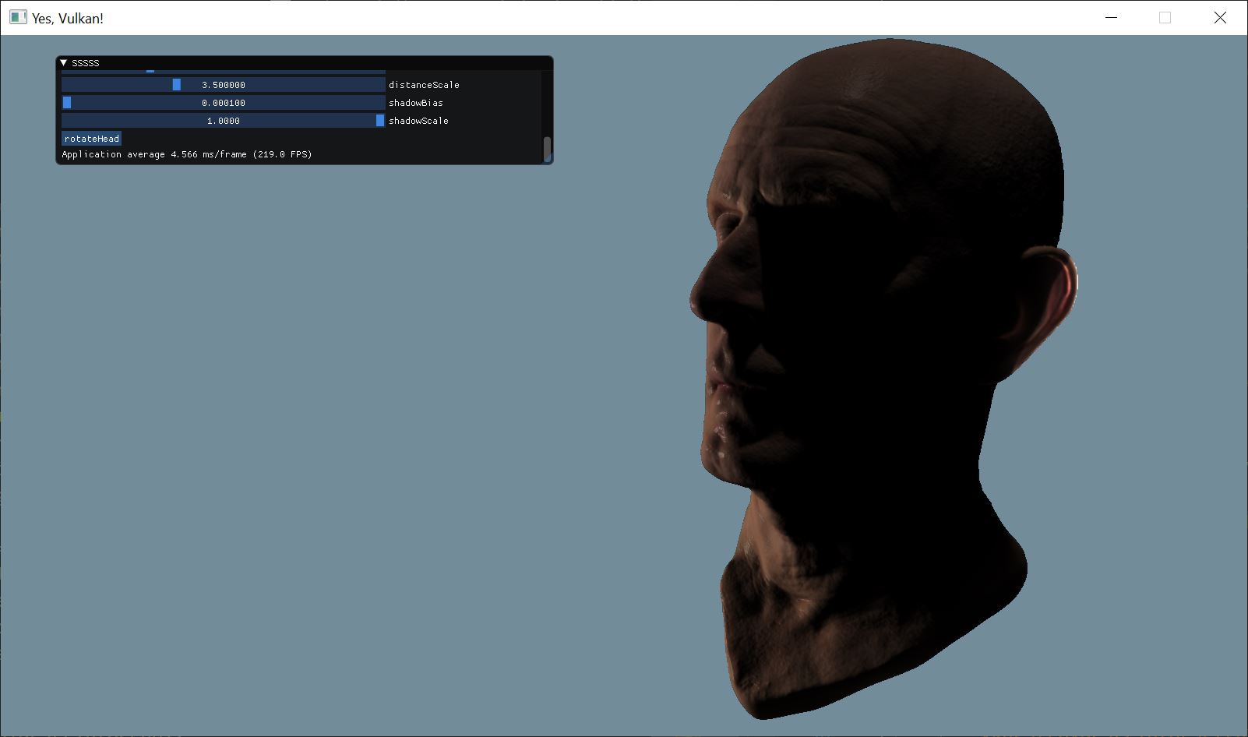Click the 'Application average' frame time text

point(187,154)
